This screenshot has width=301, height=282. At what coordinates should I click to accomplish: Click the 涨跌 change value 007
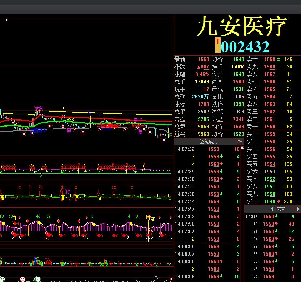click(x=203, y=67)
